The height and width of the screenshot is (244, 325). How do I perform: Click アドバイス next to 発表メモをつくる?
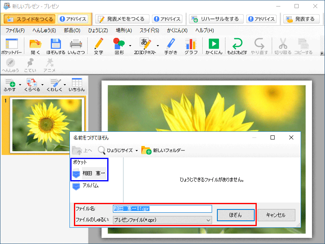[x=167, y=19]
